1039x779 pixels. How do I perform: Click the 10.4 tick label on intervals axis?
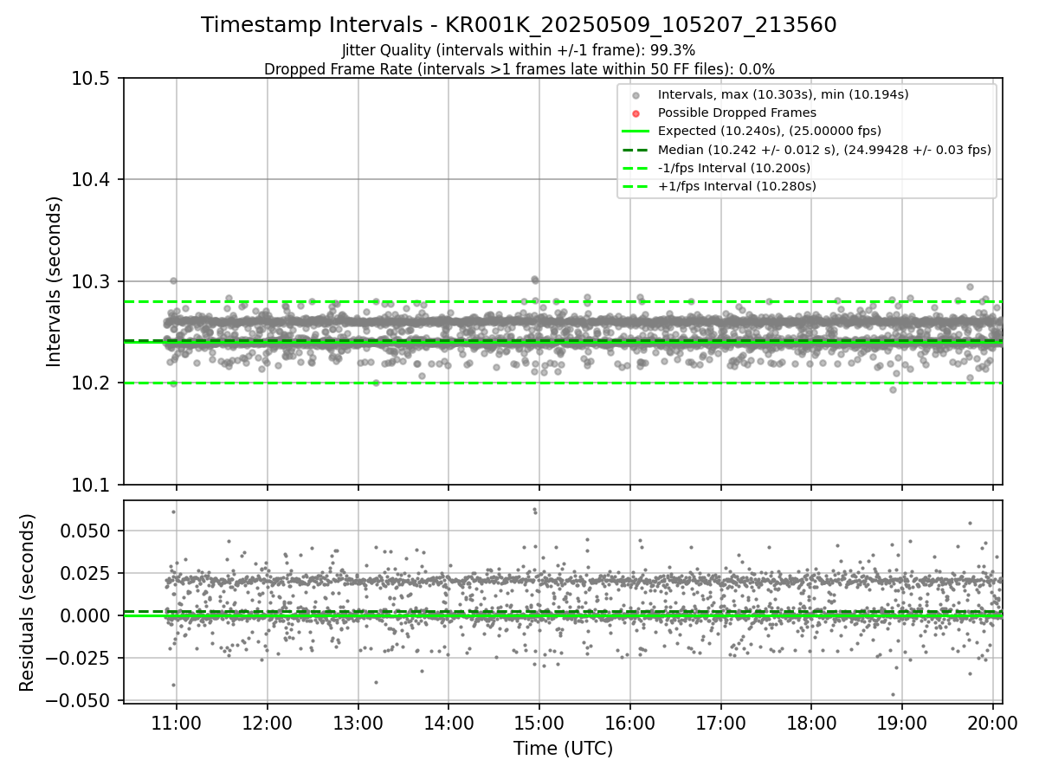(x=90, y=179)
